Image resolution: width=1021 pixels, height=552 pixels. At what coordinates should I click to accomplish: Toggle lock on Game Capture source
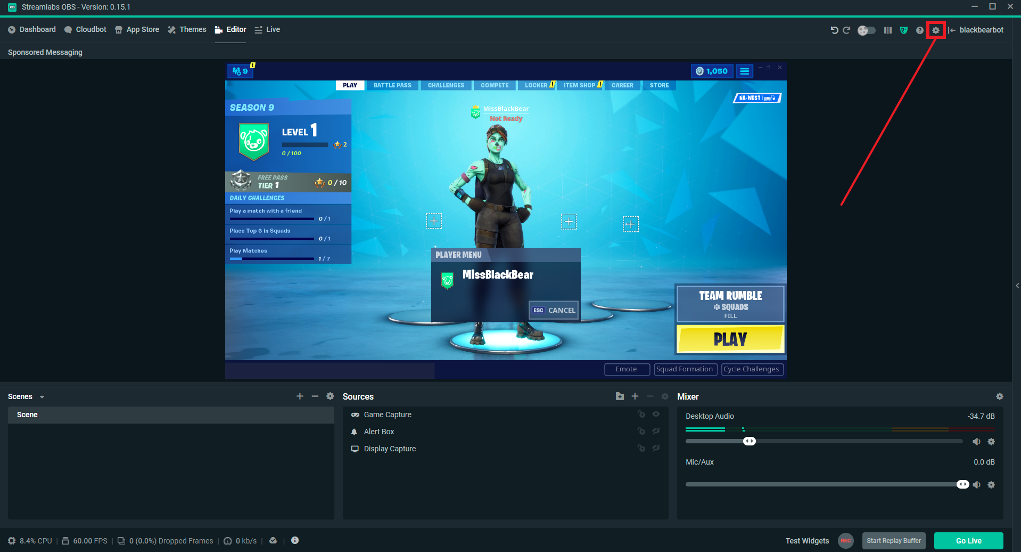pyautogui.click(x=641, y=414)
